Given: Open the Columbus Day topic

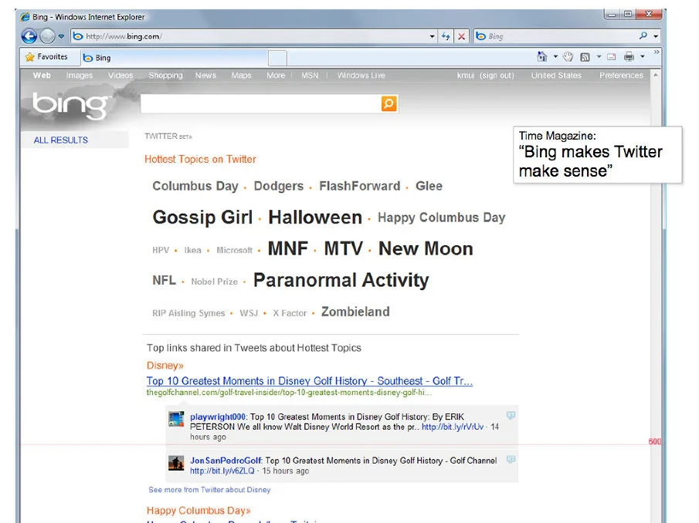Looking at the screenshot, I should (195, 186).
